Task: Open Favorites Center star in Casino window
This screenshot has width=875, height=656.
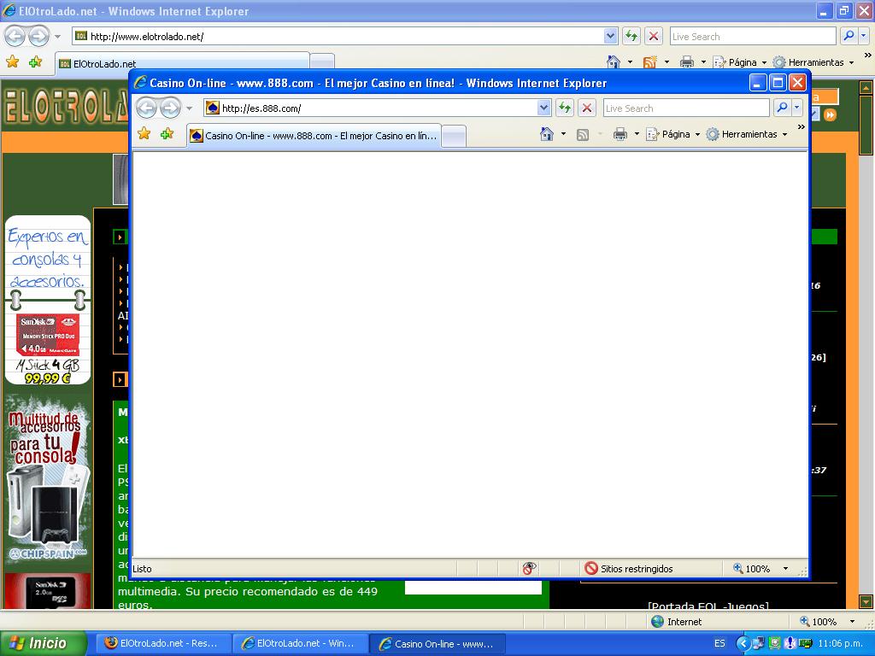Action: (x=144, y=134)
